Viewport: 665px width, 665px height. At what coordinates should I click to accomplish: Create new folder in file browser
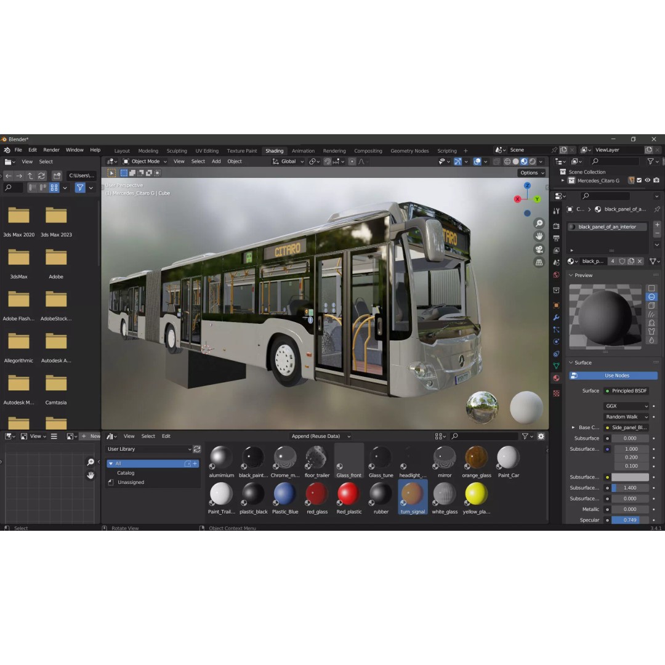pyautogui.click(x=57, y=175)
